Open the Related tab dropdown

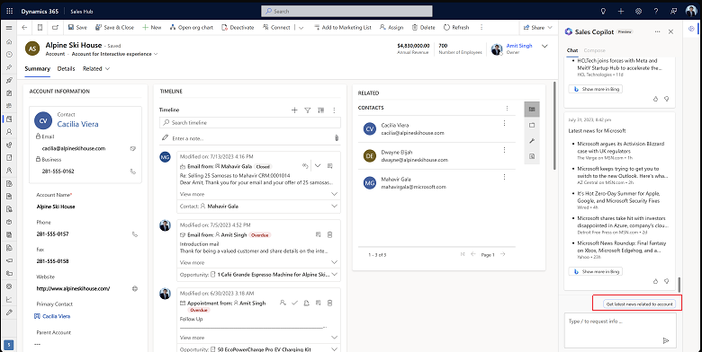coord(96,69)
